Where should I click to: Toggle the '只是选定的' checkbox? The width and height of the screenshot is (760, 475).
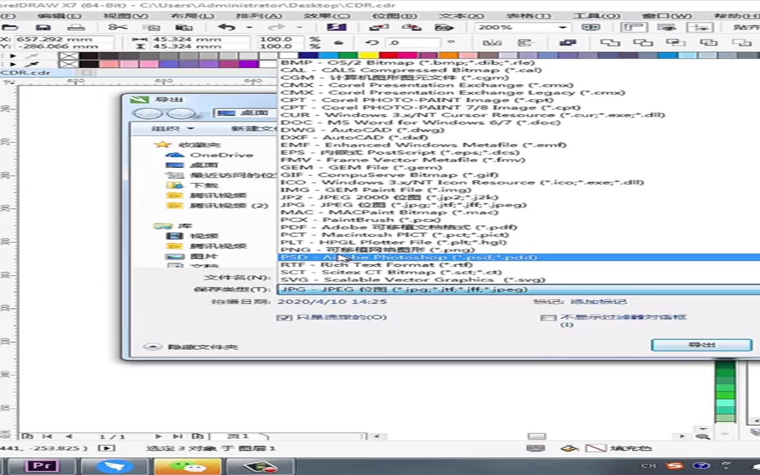coord(284,318)
